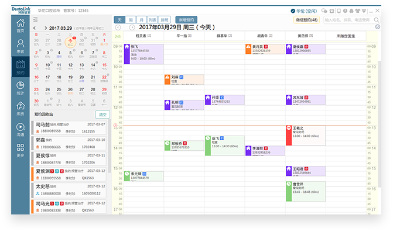Toggle the 24h time display
Image resolution: width=393 pixels, height=232 pixels.
pyautogui.click(x=118, y=36)
